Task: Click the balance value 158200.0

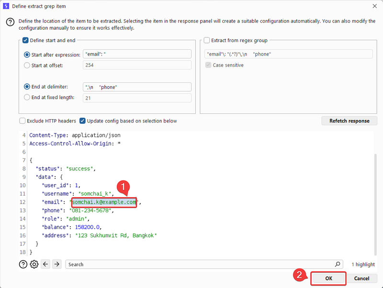Action: click(87, 227)
